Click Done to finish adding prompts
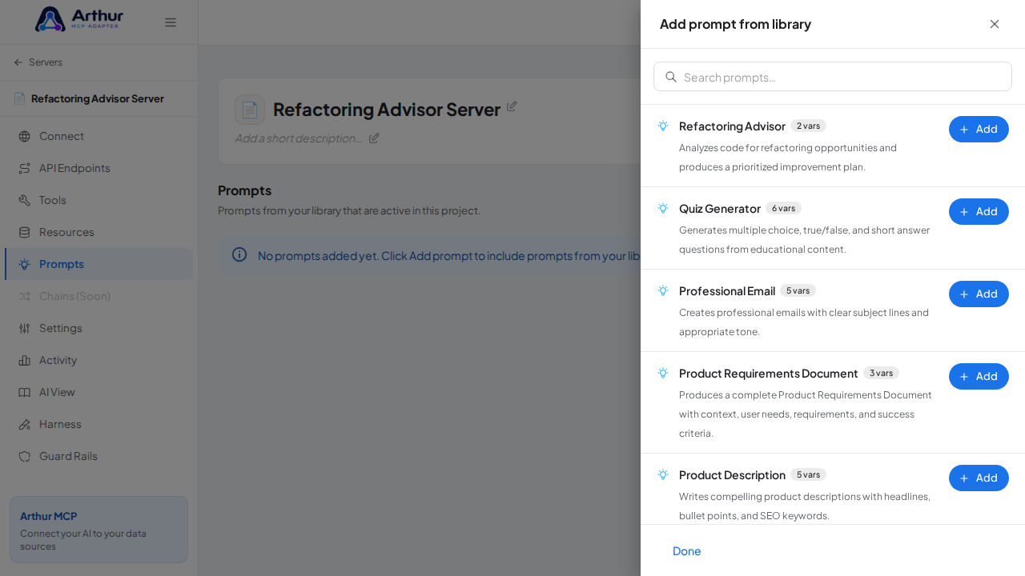 (686, 550)
